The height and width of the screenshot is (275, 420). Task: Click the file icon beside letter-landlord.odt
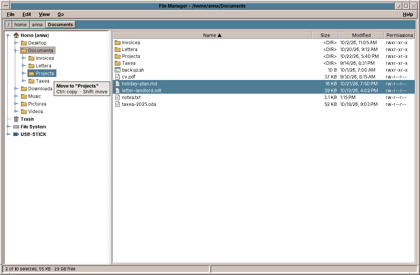tap(117, 91)
